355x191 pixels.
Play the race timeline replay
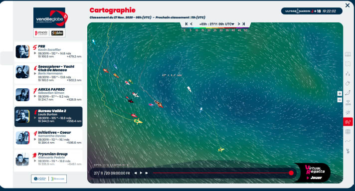[141, 173]
